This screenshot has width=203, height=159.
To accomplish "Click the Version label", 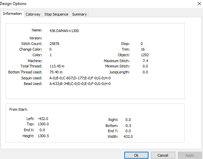I will (36, 38).
